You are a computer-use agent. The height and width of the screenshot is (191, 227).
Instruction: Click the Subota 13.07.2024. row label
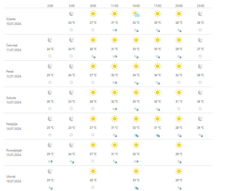[14, 100]
